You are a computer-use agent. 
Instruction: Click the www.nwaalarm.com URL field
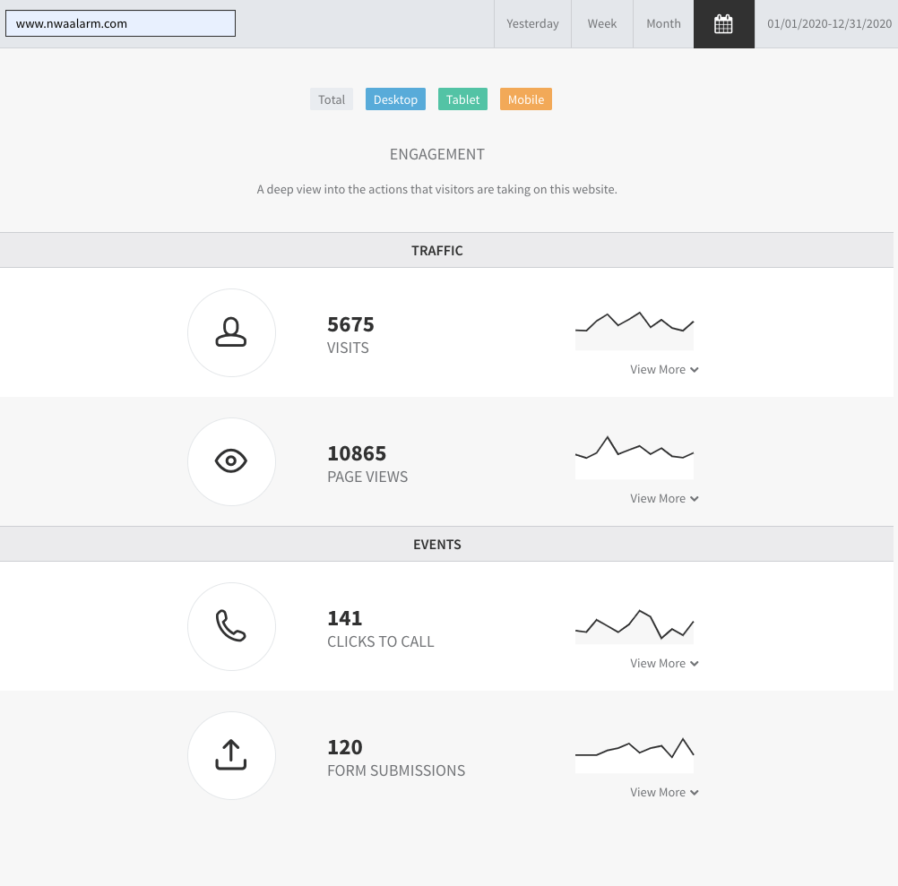120,23
